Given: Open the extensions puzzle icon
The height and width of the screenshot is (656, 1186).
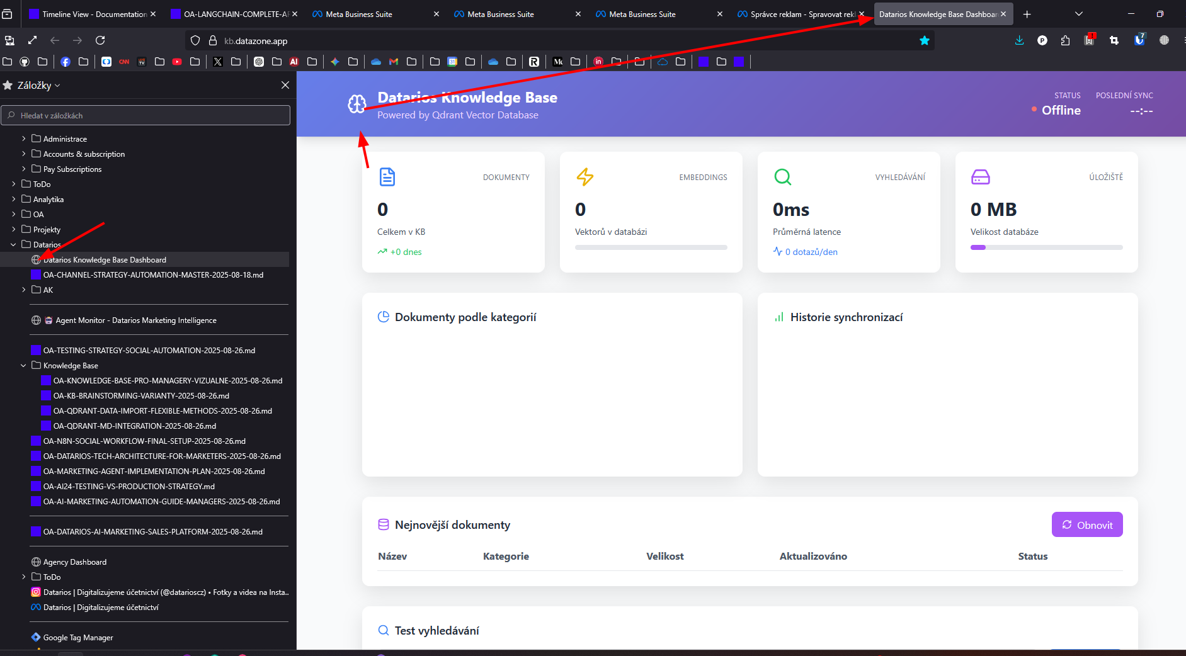Looking at the screenshot, I should click(x=1065, y=40).
